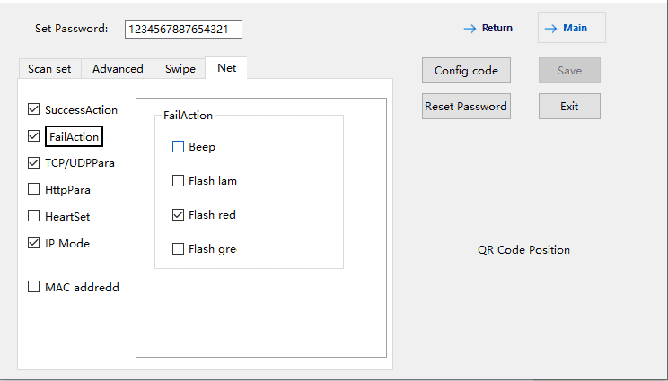The width and height of the screenshot is (668, 381).
Task: Disable the TCP/UDPPara checkbox
Action: pos(34,163)
